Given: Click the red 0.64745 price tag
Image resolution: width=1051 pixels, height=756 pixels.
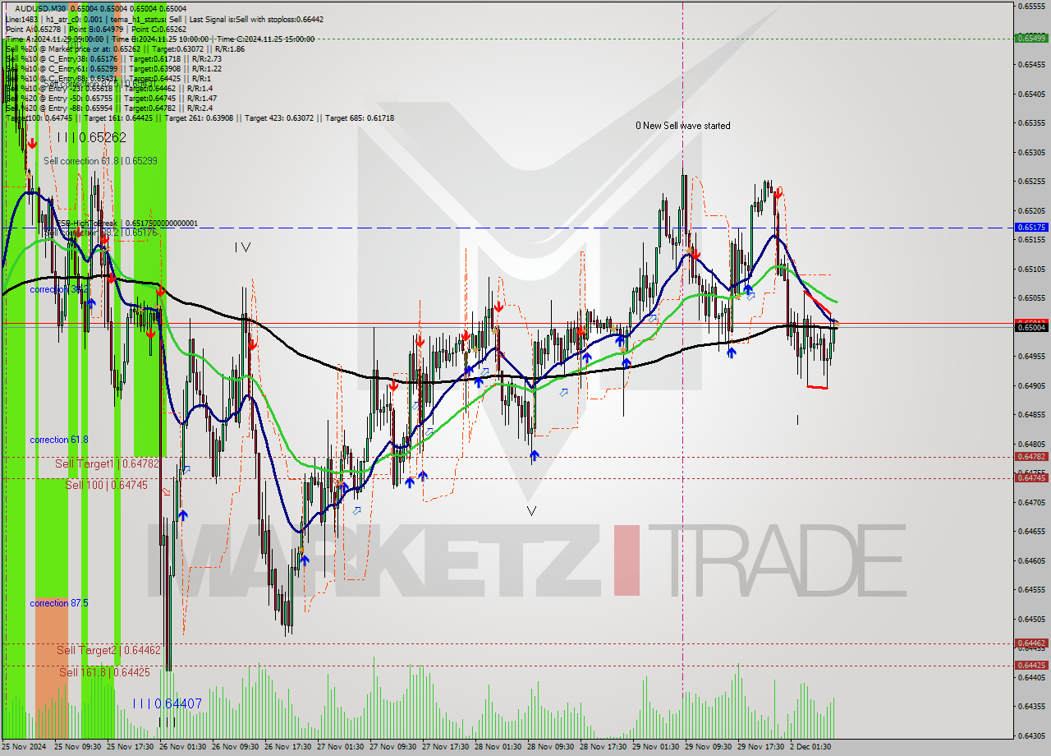Looking at the screenshot, I should point(1031,477).
